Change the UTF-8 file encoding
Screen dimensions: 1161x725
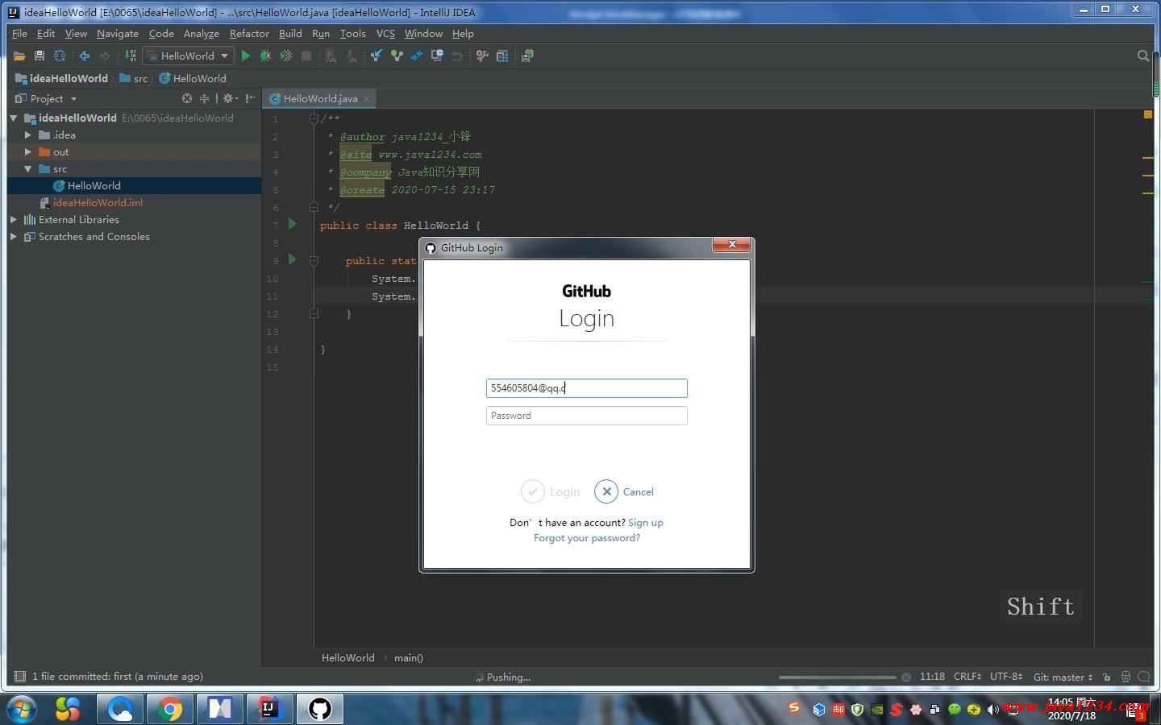tap(1005, 677)
